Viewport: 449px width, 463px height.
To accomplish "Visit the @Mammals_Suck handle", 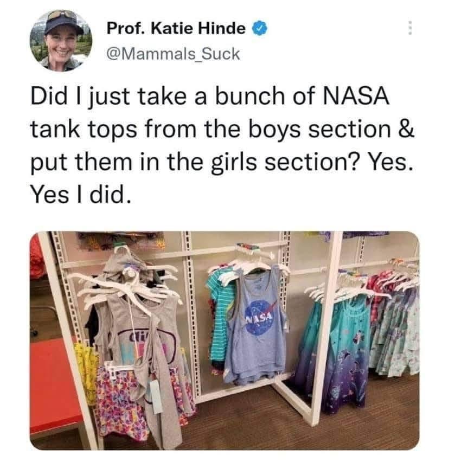I will click(173, 54).
